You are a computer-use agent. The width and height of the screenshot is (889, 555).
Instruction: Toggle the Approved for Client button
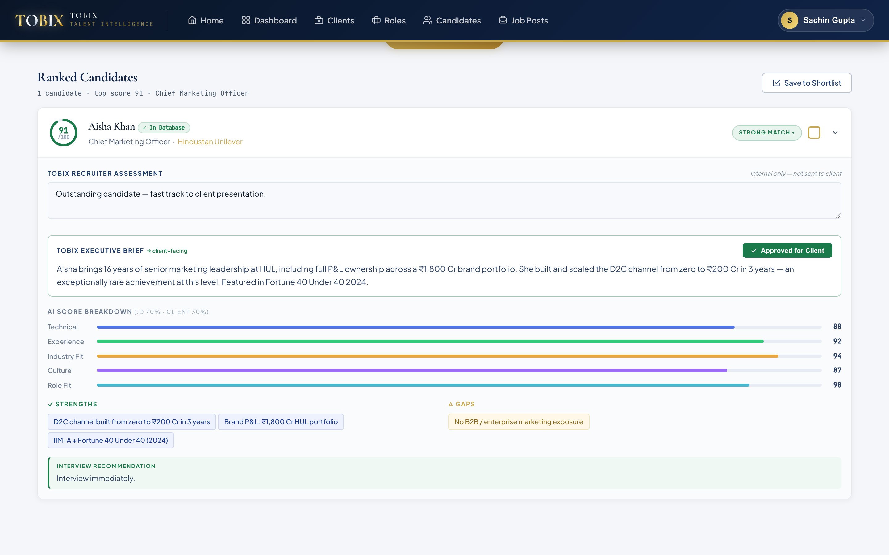click(x=787, y=250)
